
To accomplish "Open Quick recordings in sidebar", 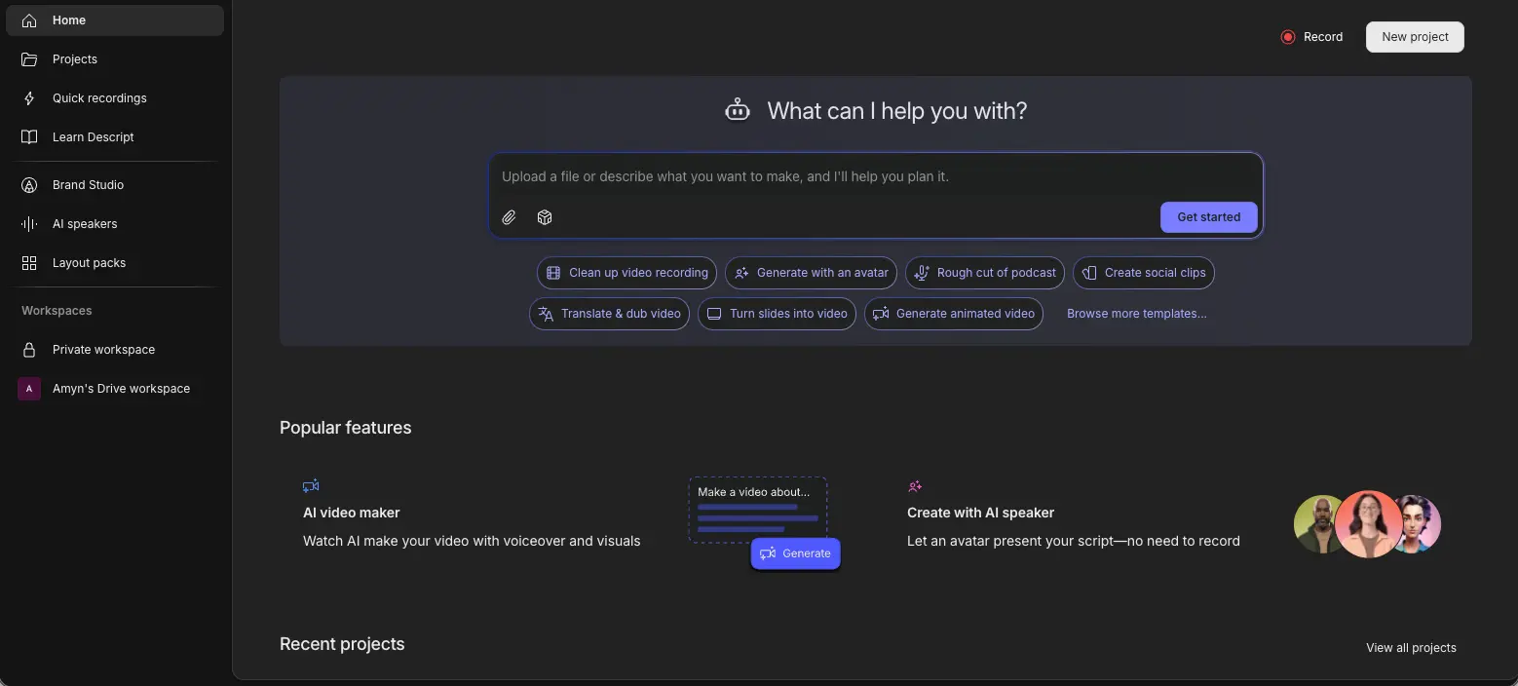I will pos(99,98).
